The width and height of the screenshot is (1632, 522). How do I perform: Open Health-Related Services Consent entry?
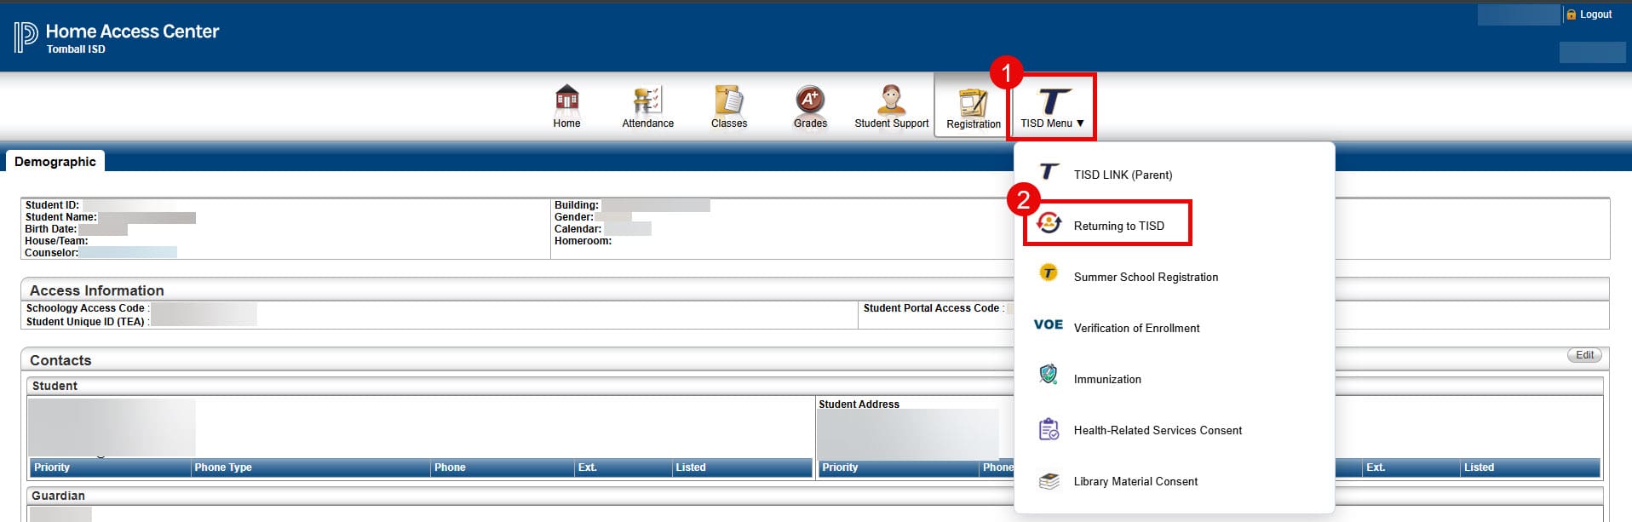(x=1158, y=430)
